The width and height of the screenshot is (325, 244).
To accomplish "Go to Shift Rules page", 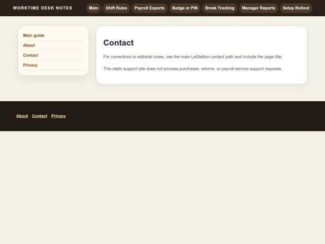I will point(116,8).
